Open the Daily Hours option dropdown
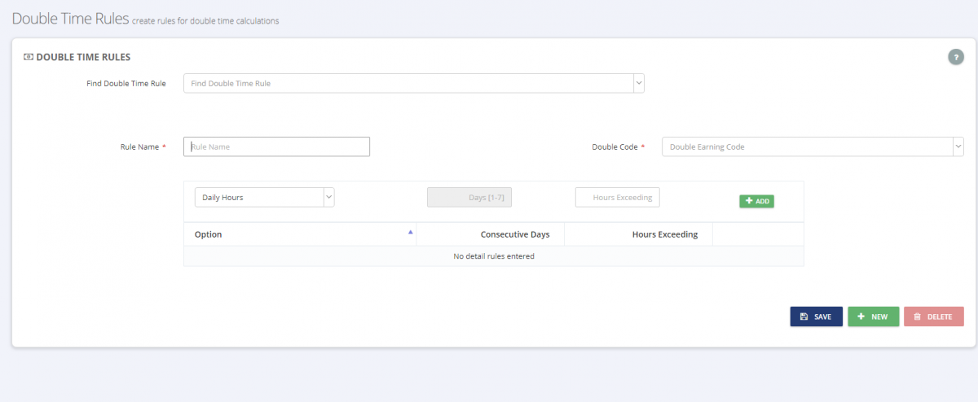Screen dimensions: 978x402 pos(264,197)
